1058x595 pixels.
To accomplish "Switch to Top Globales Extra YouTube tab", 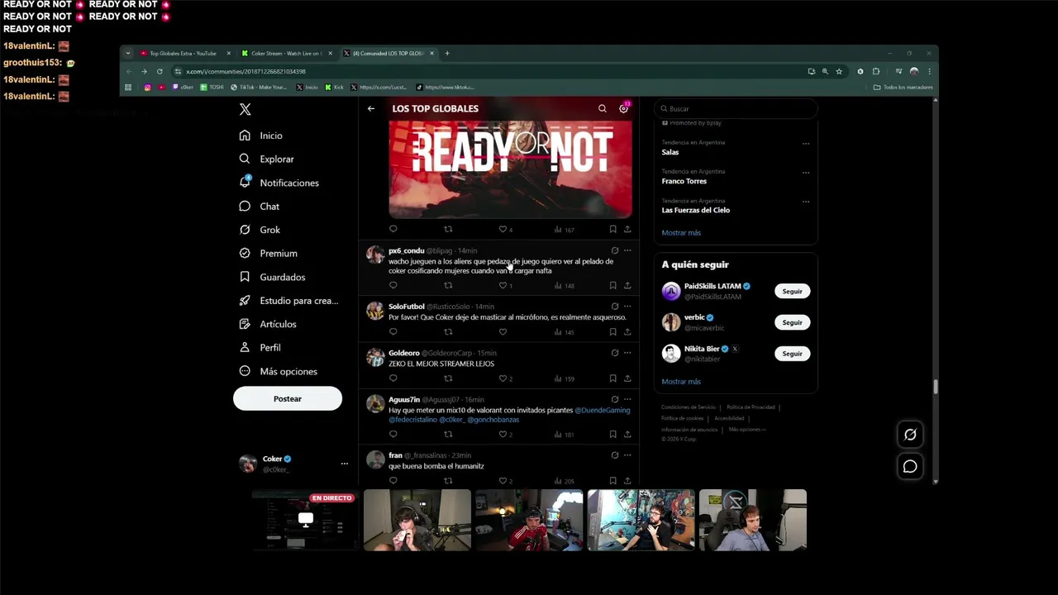I will point(183,53).
